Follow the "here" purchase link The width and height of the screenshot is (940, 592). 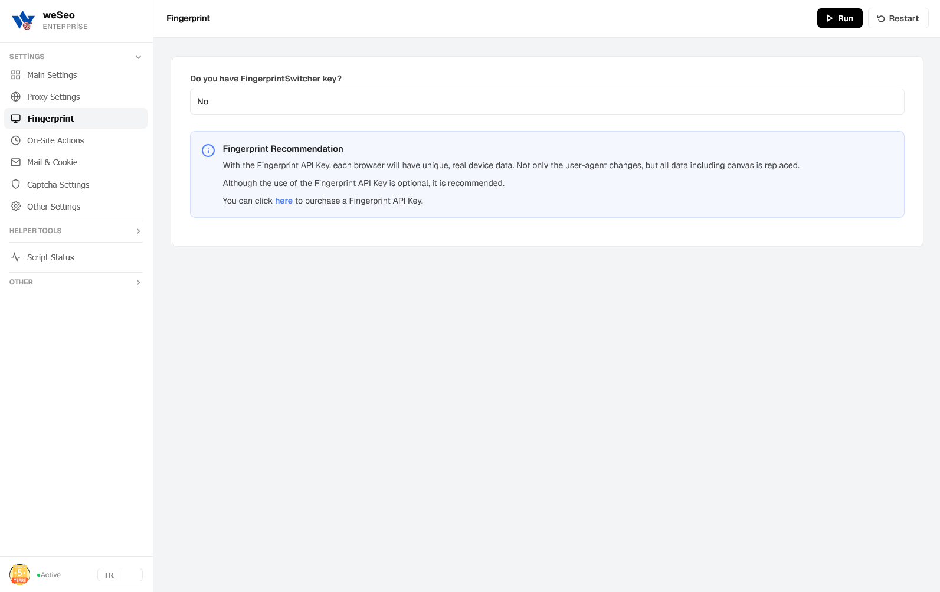tap(284, 201)
